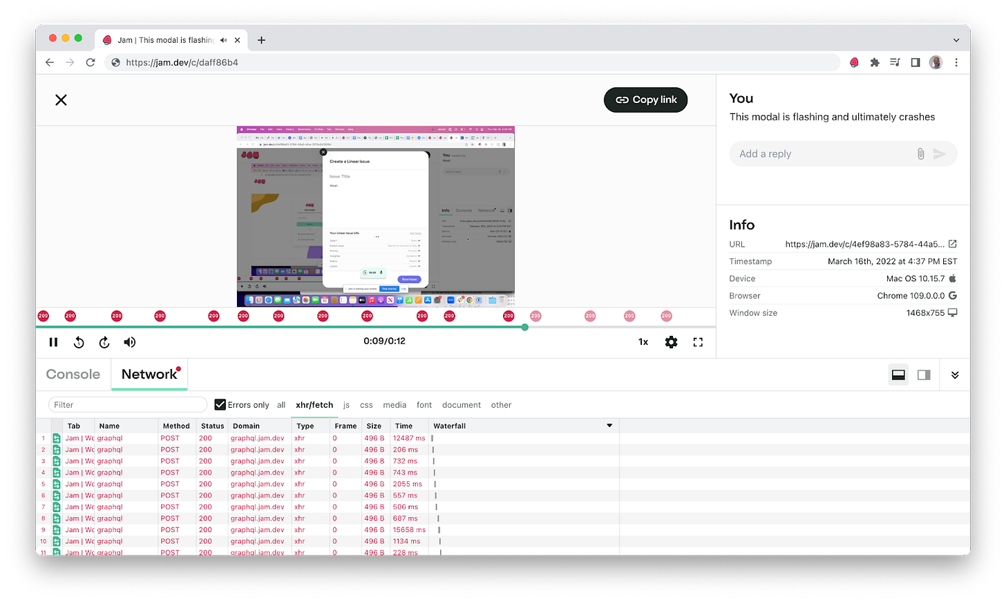The height and width of the screenshot is (602, 1006).
Task: Open the Waterfall column sort dropdown
Action: pos(609,426)
